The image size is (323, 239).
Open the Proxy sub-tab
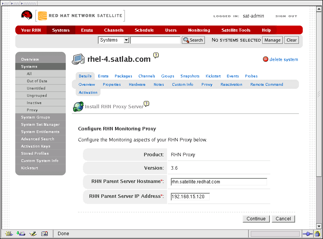207,85
